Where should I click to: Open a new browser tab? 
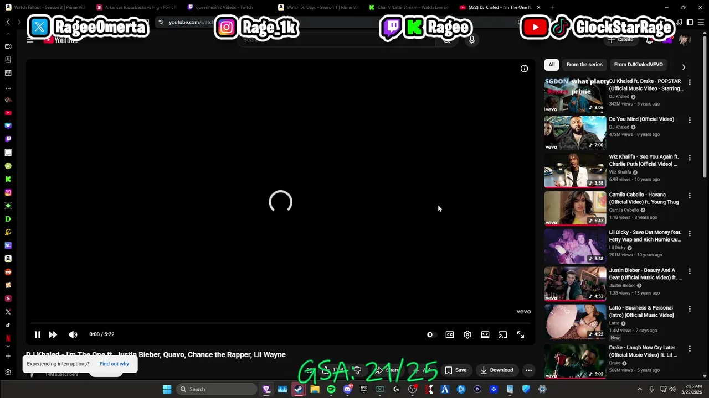pyautogui.click(x=553, y=7)
